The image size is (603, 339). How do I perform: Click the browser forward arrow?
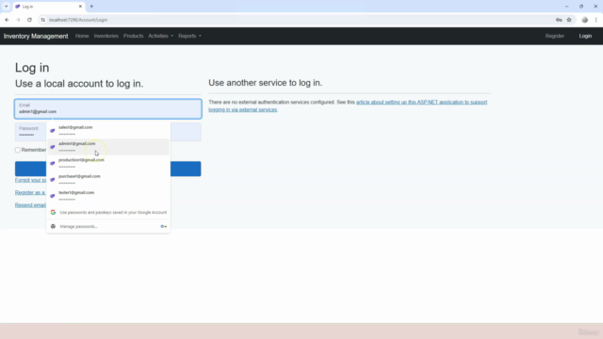coord(18,20)
